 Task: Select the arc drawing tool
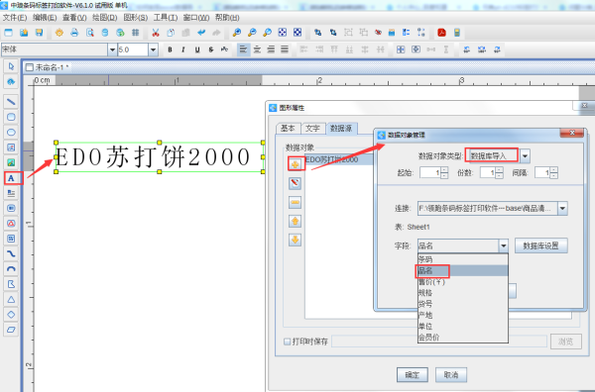point(11,269)
